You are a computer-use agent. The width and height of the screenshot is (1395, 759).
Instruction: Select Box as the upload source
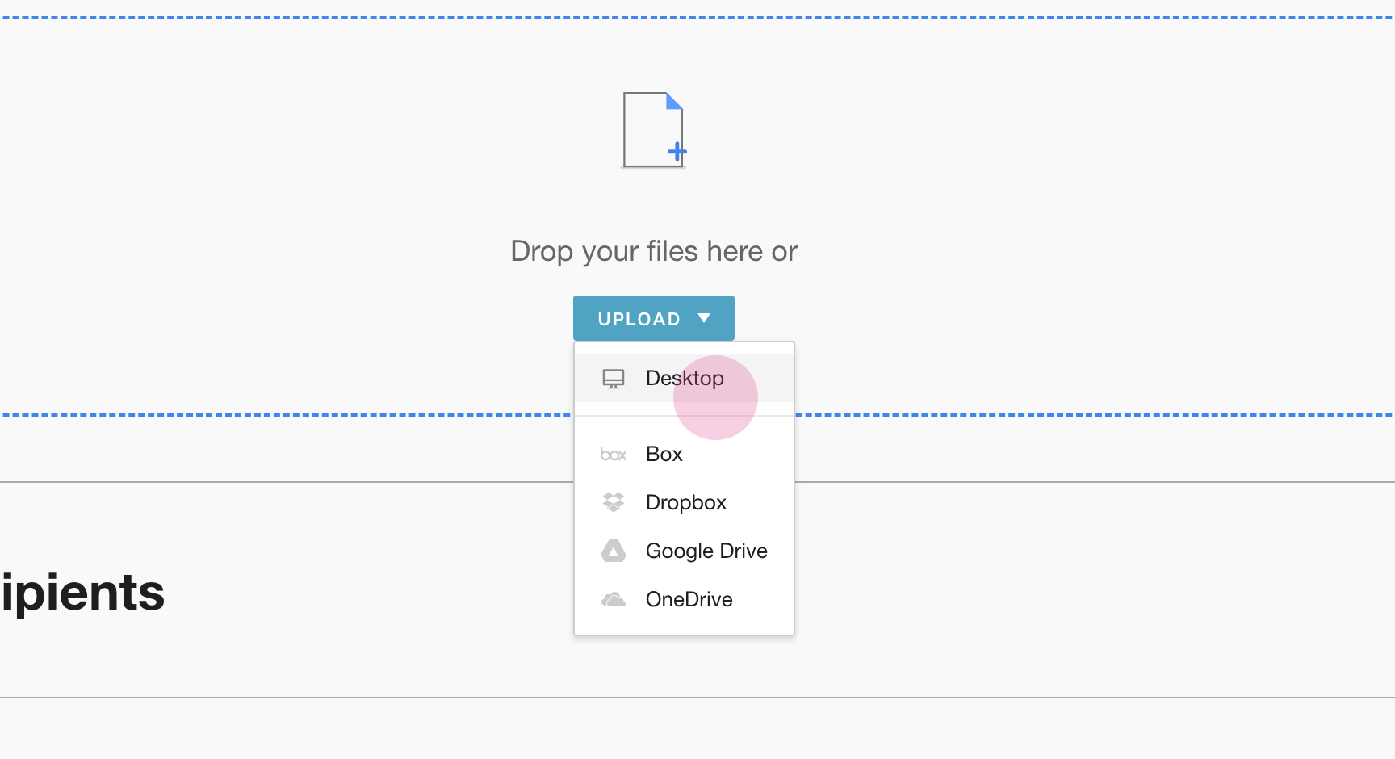tap(684, 454)
